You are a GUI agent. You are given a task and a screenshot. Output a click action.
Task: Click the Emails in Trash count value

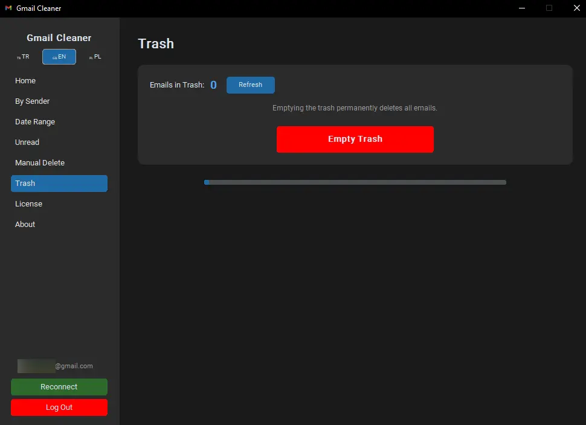tap(213, 85)
